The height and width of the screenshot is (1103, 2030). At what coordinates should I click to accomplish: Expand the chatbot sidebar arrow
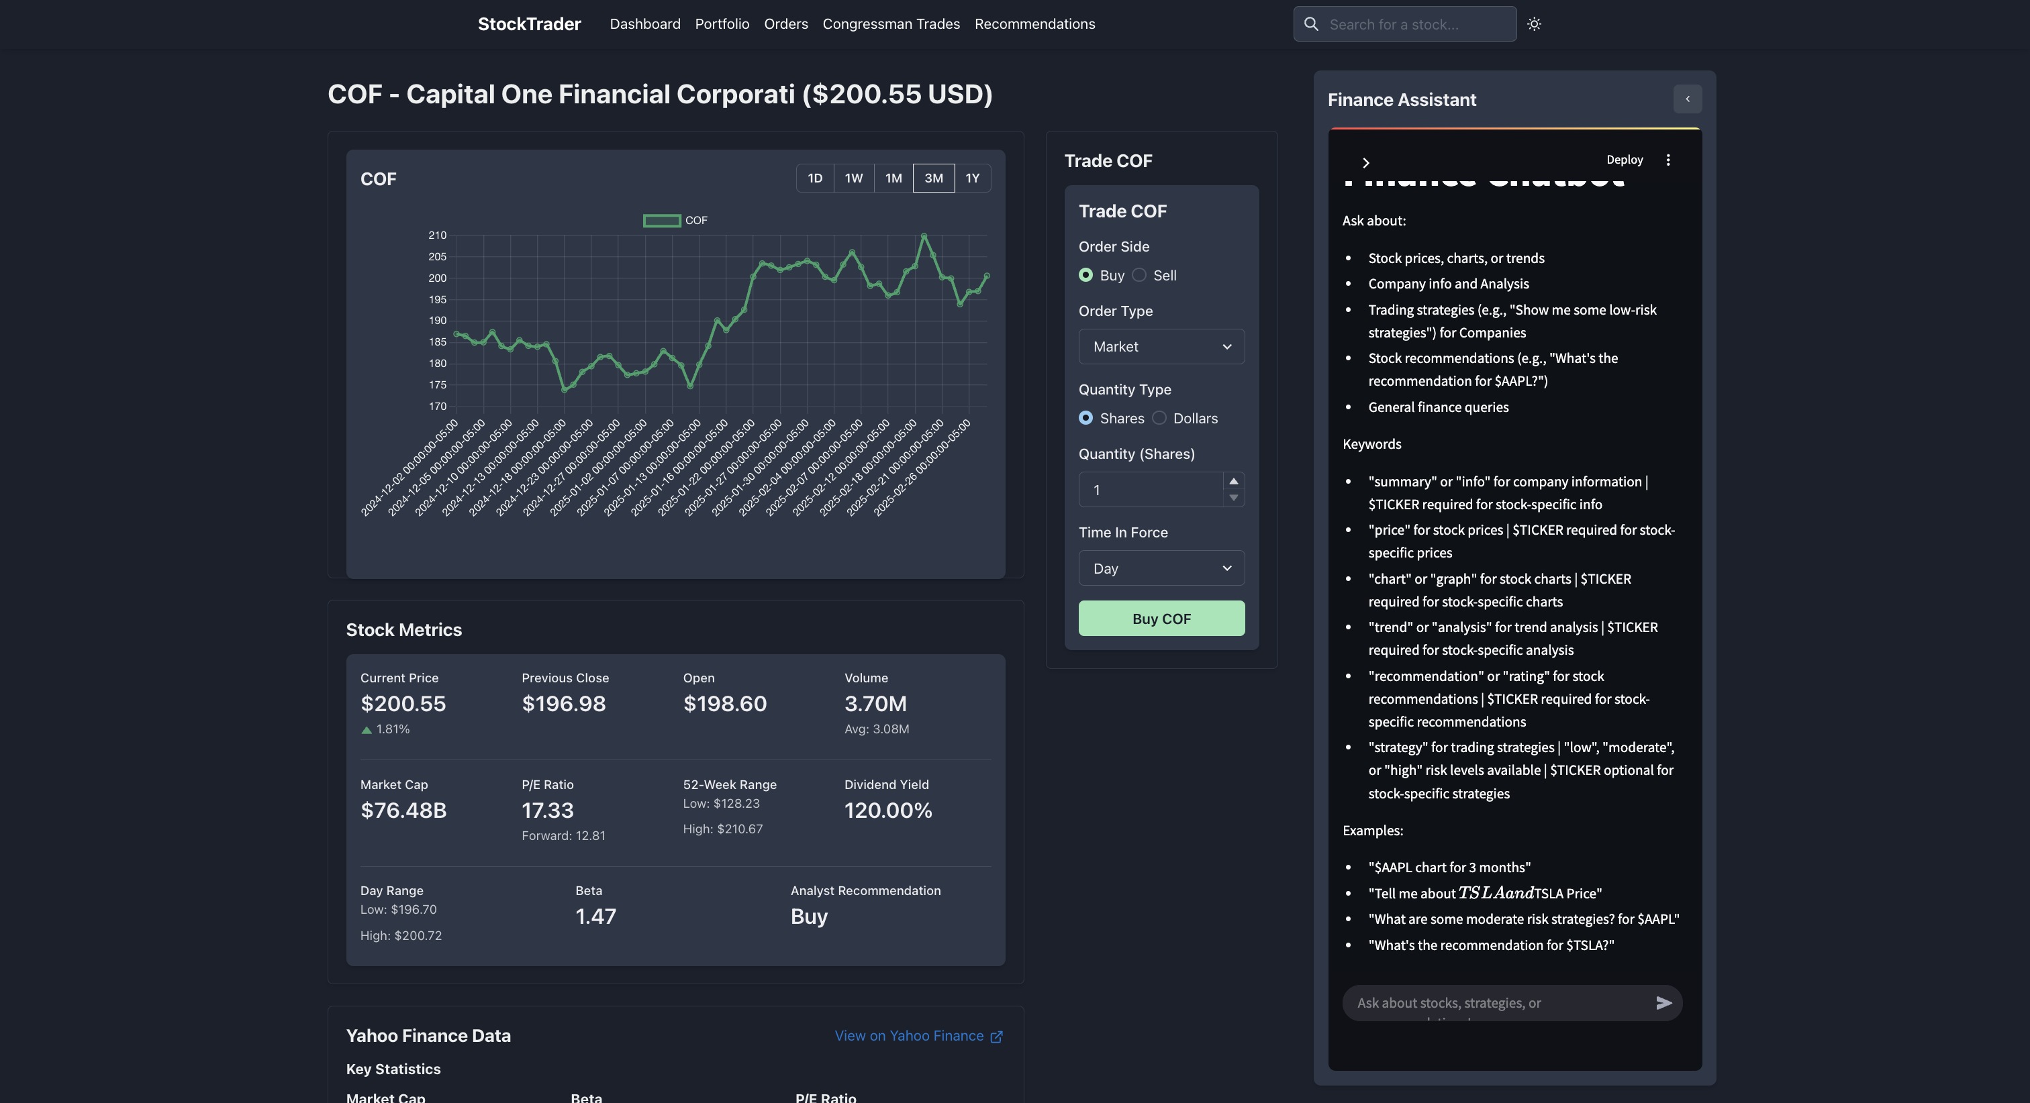pos(1365,162)
